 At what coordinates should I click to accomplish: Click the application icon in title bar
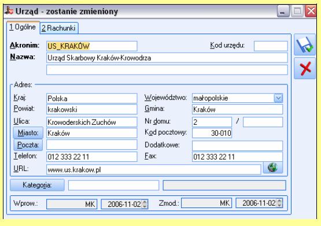pos(9,10)
